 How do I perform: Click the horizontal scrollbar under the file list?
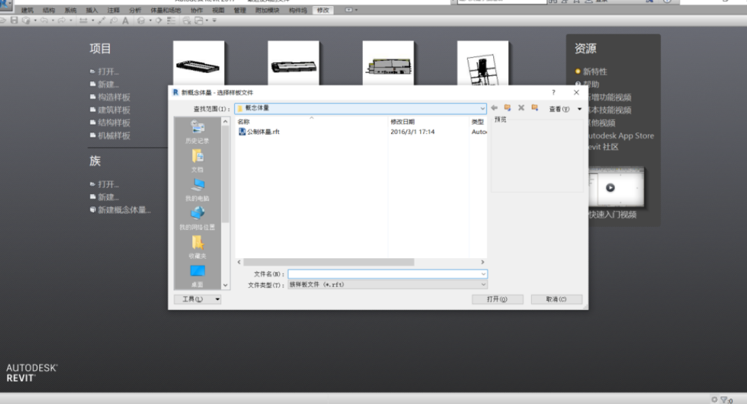tap(329, 262)
